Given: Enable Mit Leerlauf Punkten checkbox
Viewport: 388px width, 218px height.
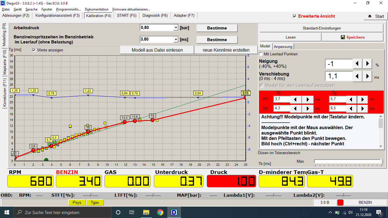Looking at the screenshot, I should coord(261,54).
